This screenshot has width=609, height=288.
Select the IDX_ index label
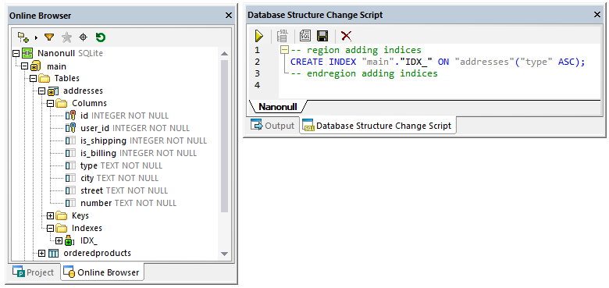(x=89, y=240)
